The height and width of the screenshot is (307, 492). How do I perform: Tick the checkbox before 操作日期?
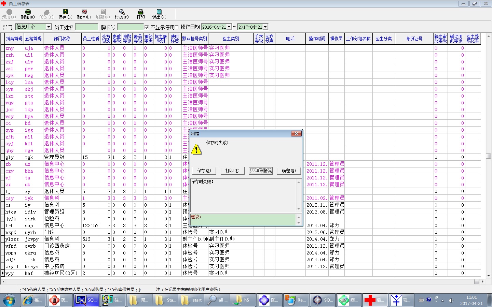coord(177,27)
